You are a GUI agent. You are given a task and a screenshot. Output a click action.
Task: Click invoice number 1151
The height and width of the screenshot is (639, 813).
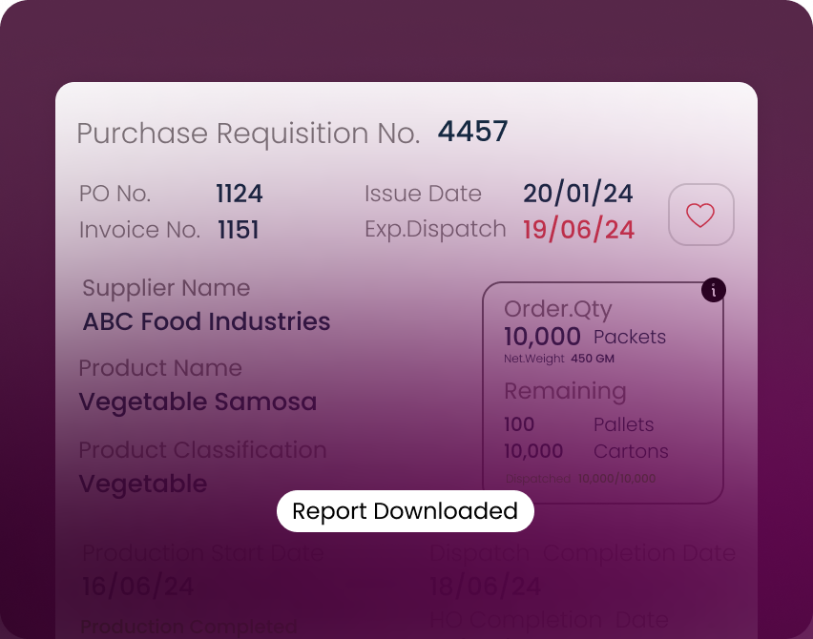pos(238,230)
